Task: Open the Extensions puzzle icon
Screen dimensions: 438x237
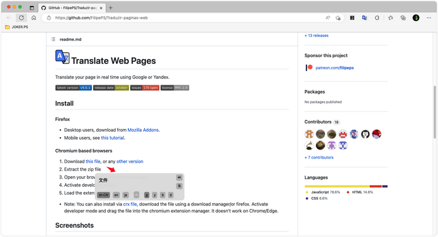Action: pos(377,18)
